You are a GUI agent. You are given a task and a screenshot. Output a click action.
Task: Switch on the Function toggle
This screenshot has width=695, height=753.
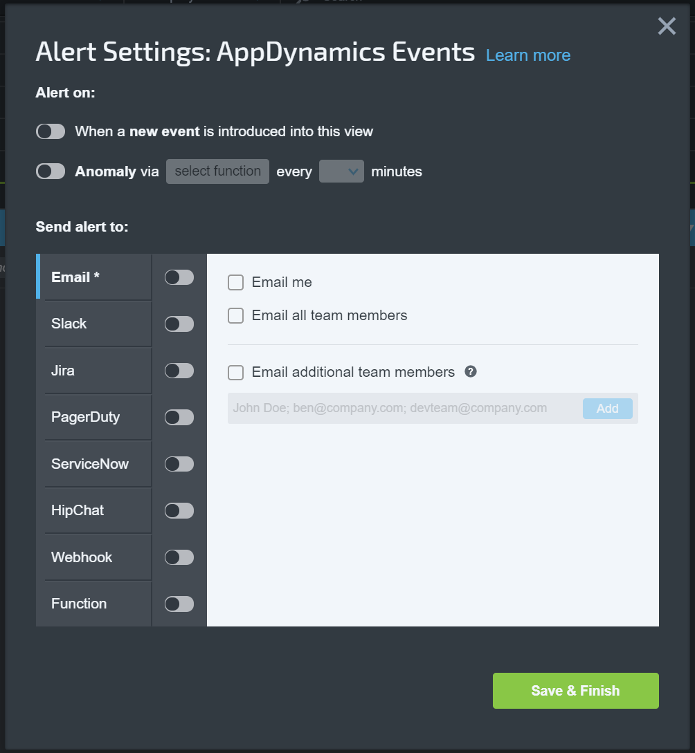coord(179,604)
